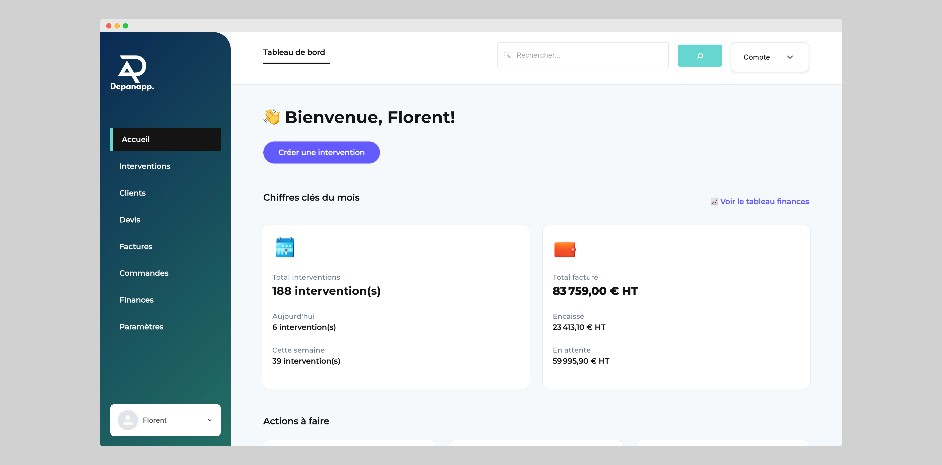Open the Finances section

click(136, 300)
